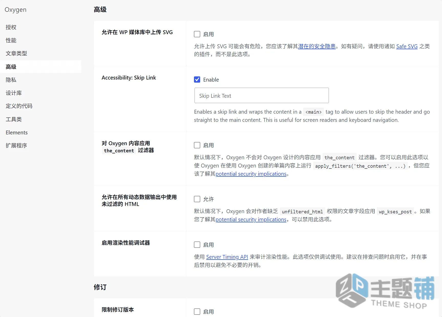
Task: Enable the_content filter checkbox
Action: tap(197, 145)
